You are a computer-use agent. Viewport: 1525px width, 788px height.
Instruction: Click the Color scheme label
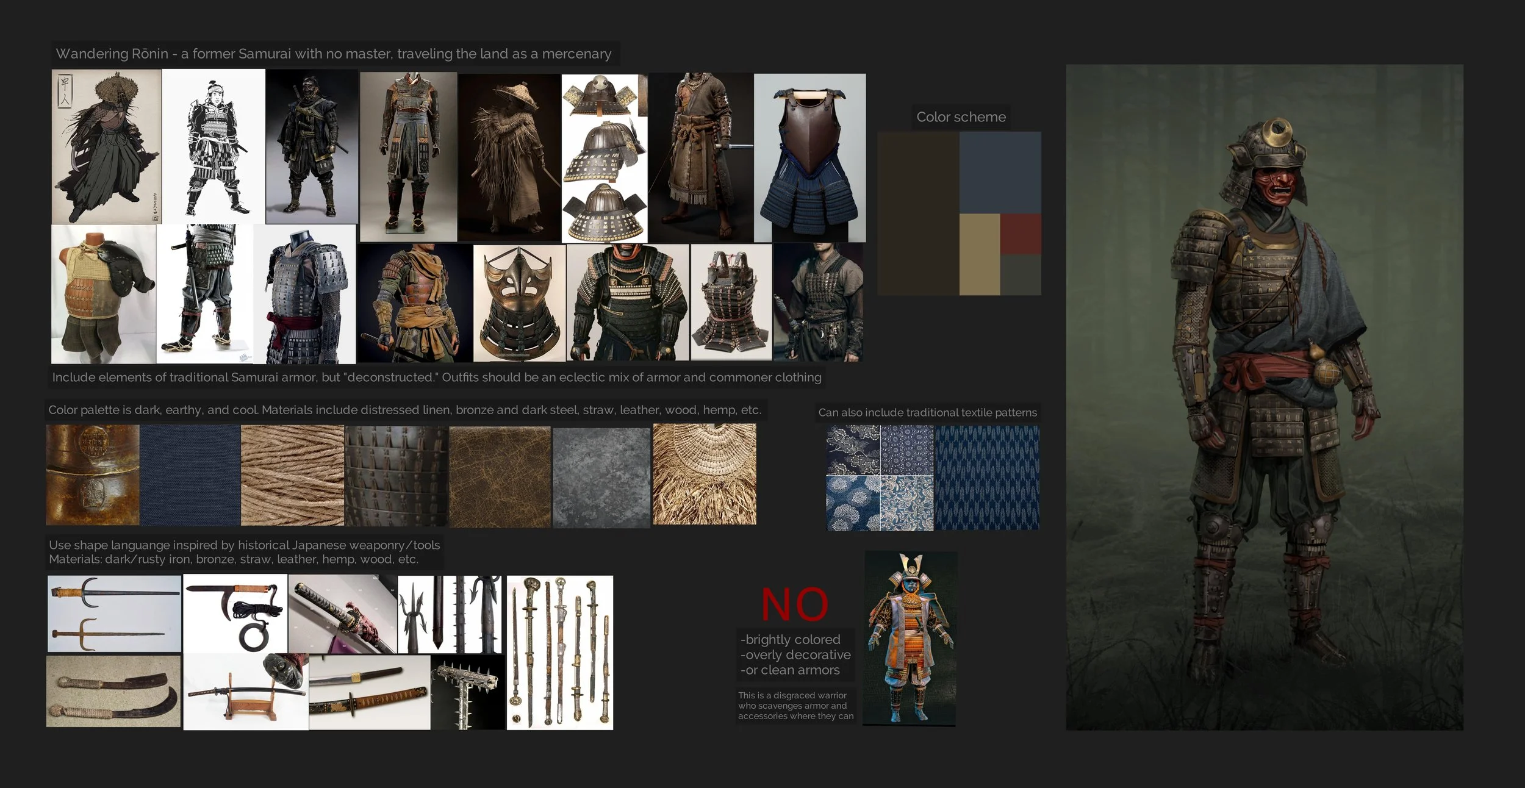[960, 117]
